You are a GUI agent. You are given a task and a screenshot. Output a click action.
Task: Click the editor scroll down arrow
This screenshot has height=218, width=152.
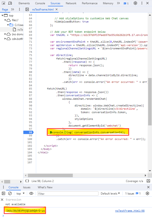(150, 171)
